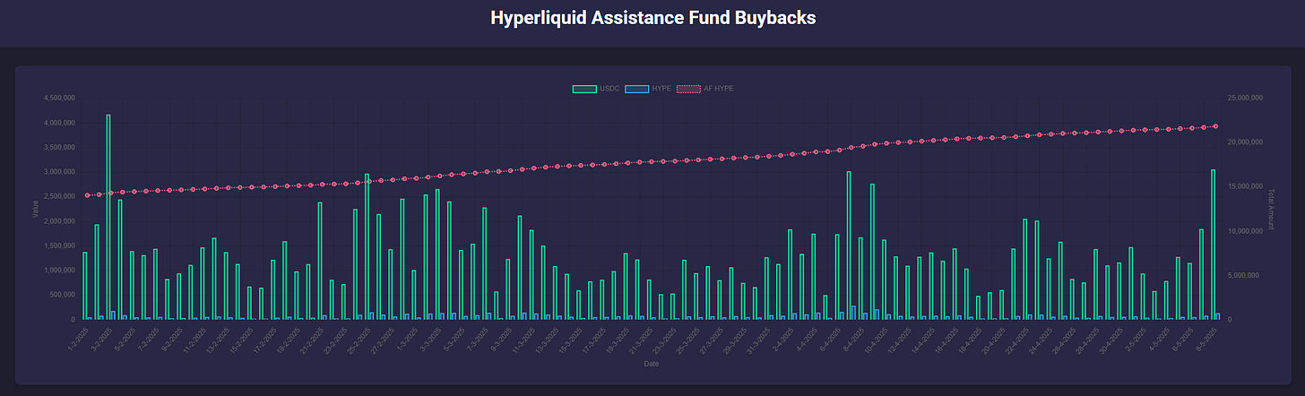Click the 1,500,000 left axis label
Viewport: 1305px width, 396px height.
pyautogui.click(x=60, y=245)
